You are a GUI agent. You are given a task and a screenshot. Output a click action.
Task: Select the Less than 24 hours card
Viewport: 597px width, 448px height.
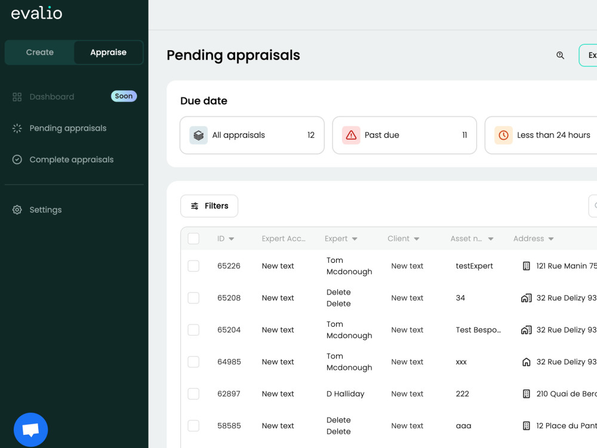pos(541,135)
